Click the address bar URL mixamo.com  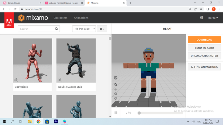33,9
